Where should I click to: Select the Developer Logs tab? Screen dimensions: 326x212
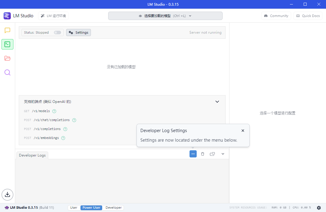click(x=32, y=155)
